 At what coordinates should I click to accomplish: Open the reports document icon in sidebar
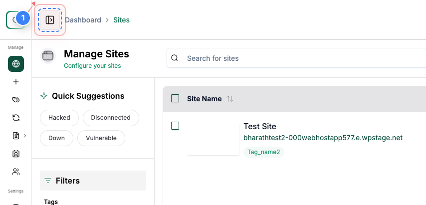coord(16,136)
